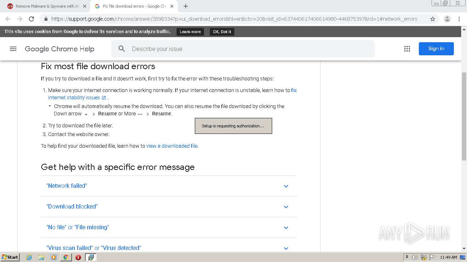This screenshot has height=262, width=467.
Task: Switch to the Fix file download errors tab
Action: (x=134, y=6)
